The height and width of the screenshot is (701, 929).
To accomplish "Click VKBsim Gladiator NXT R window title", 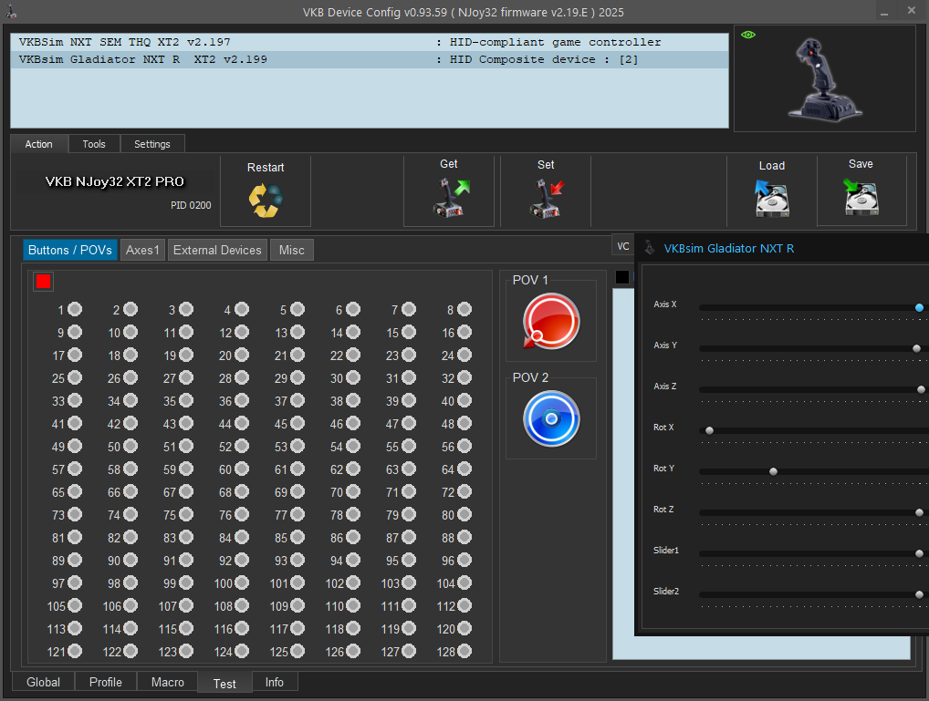I will (x=729, y=249).
